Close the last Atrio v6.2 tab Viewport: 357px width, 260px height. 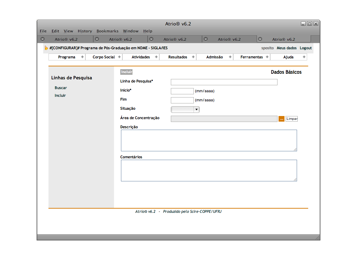(x=260, y=39)
